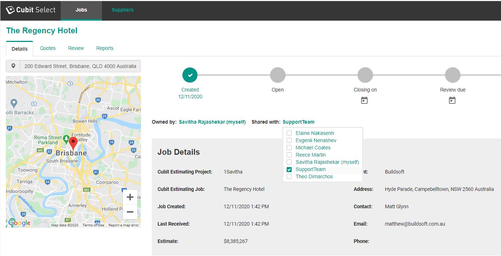Click the Report a map error link
The height and width of the screenshot is (256, 501).
pos(124,225)
